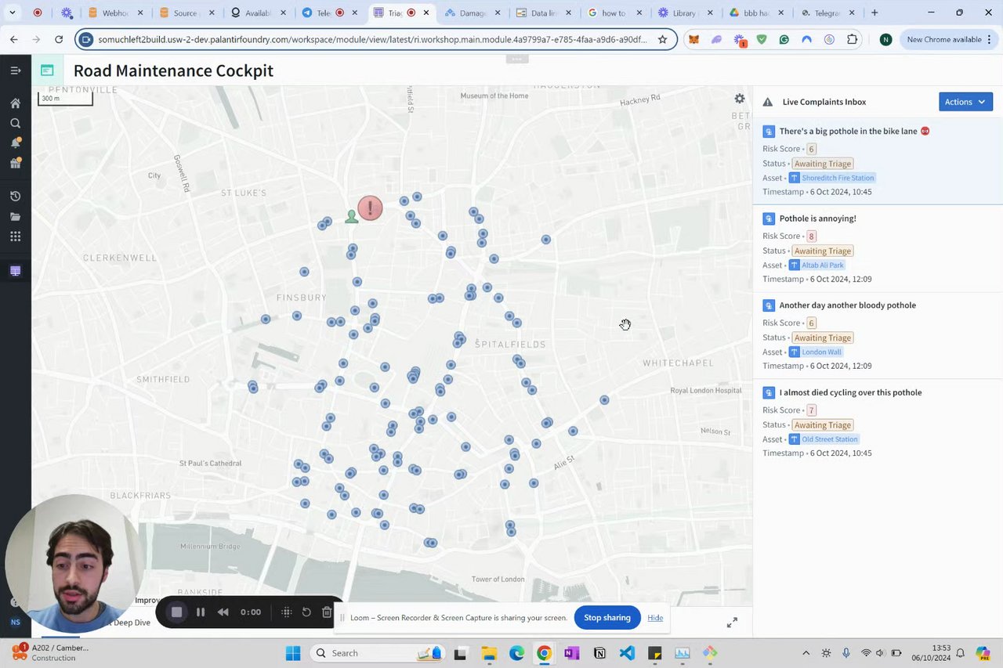This screenshot has width=1003, height=668.
Task: Go to Foundry home icon in sidebar
Action: click(15, 103)
